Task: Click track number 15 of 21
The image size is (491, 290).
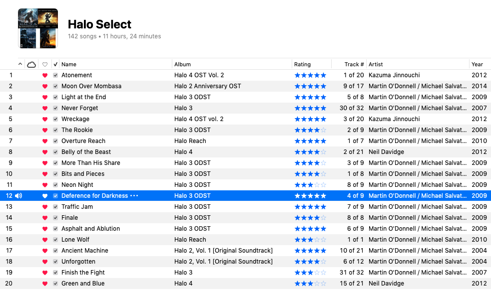Action: click(x=352, y=284)
